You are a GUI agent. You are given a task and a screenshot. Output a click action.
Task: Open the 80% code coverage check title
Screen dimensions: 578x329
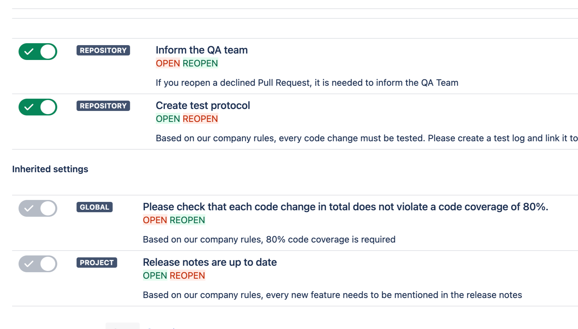click(x=345, y=207)
